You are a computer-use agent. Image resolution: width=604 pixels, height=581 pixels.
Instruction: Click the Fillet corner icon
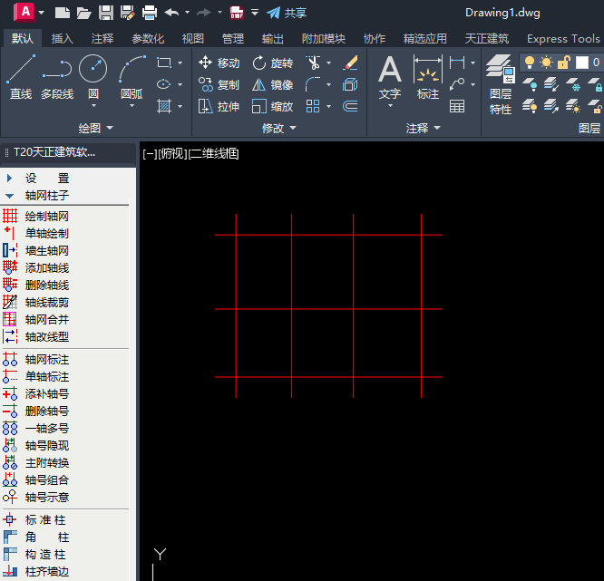pyautogui.click(x=313, y=84)
